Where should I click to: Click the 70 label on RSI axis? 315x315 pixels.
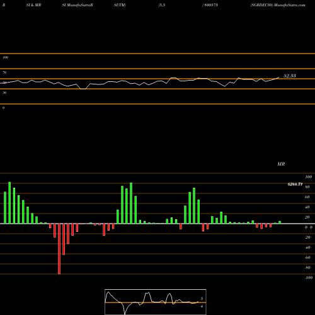[x=4, y=72]
